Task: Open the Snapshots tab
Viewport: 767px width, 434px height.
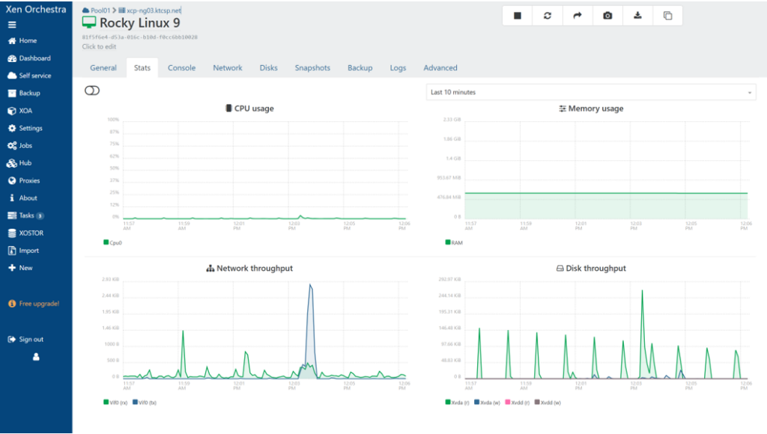Action: (x=312, y=68)
